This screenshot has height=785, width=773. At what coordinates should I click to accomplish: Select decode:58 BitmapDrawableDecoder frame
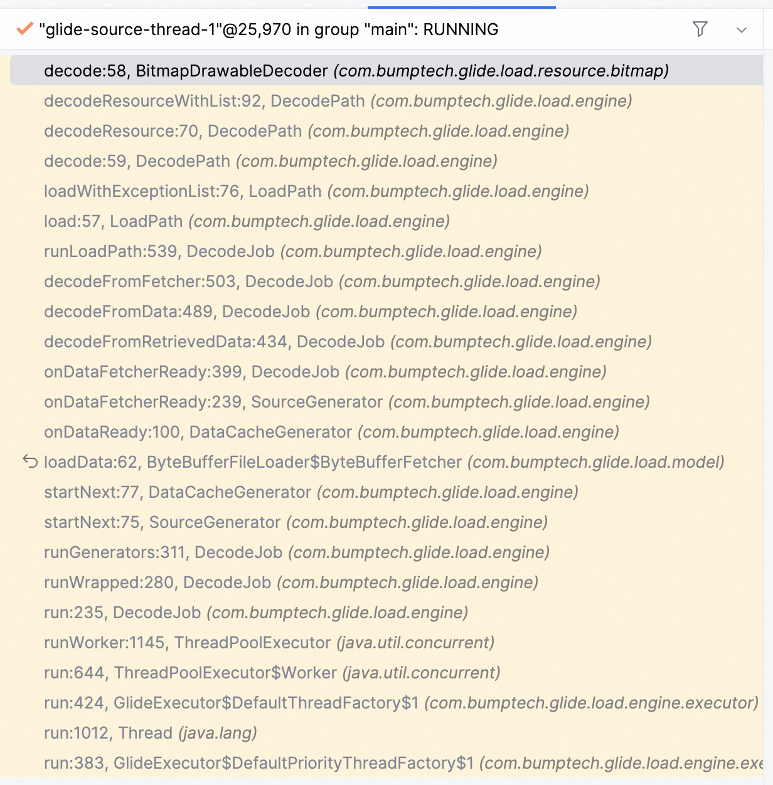pos(356,71)
